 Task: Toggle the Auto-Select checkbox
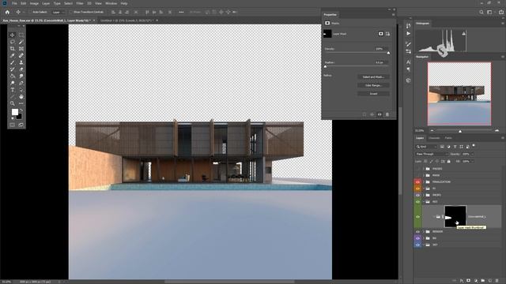pos(30,12)
